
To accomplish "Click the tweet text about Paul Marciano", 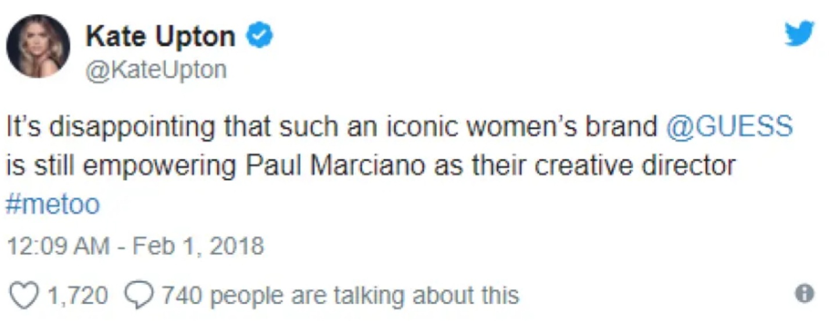I will coord(400,165).
